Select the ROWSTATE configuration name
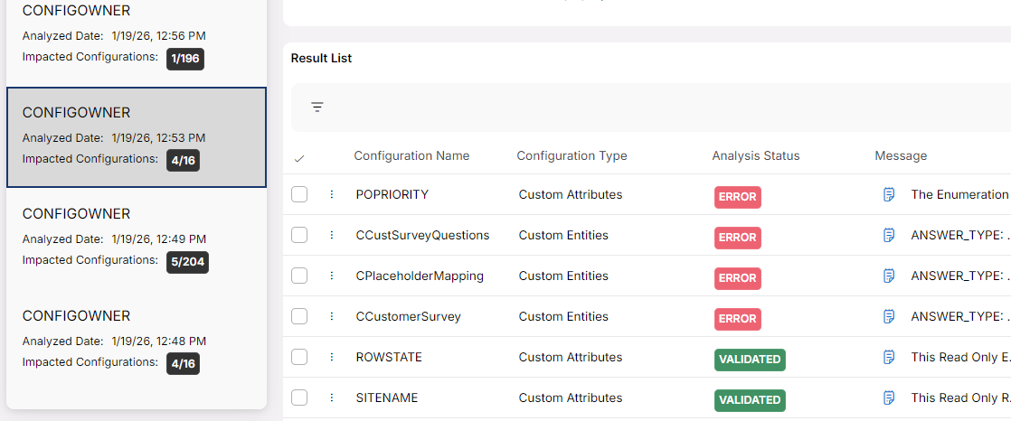1011x421 pixels. [x=389, y=357]
